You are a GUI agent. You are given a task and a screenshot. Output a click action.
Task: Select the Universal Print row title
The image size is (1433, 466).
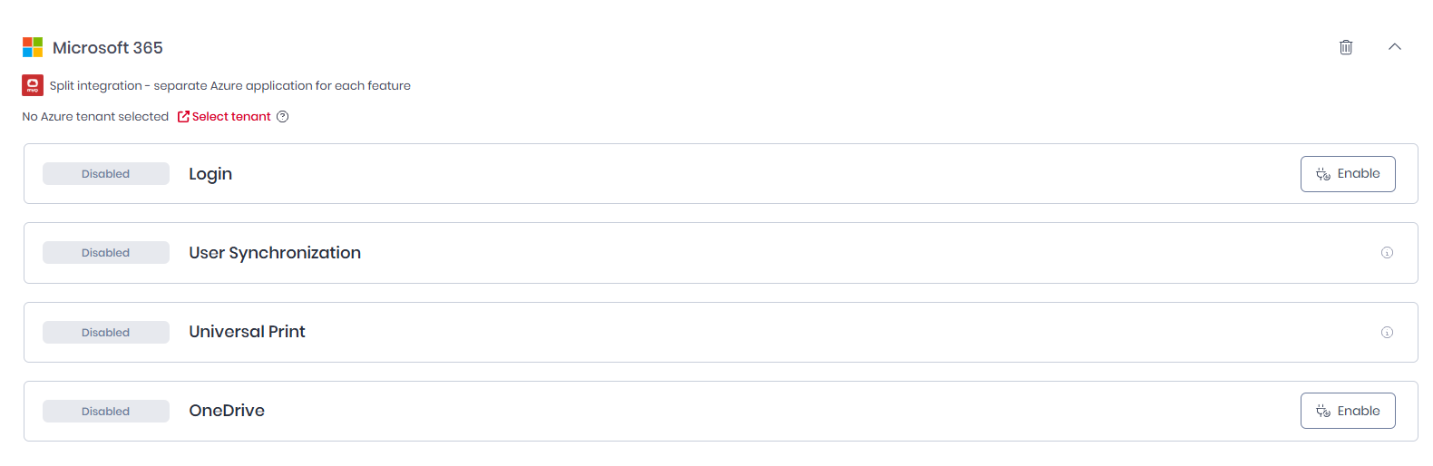point(247,332)
